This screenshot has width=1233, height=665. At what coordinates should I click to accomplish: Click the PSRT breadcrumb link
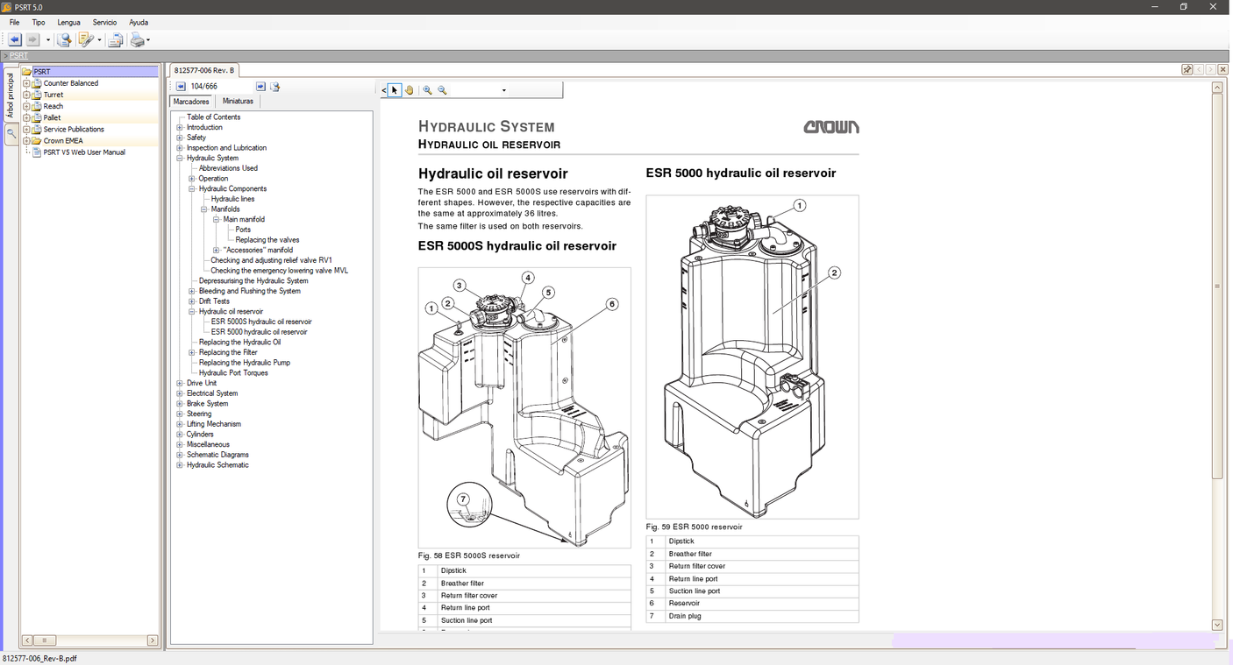pos(18,54)
